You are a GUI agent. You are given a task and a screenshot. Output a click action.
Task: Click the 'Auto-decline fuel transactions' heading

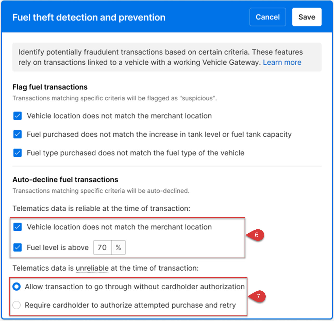click(x=65, y=180)
